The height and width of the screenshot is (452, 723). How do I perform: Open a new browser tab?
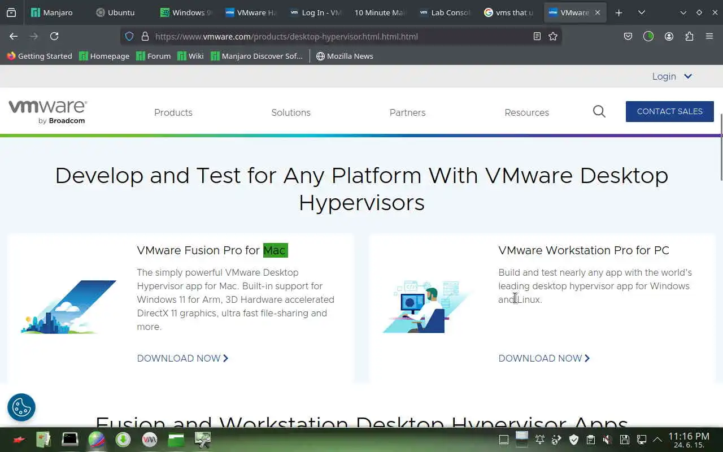click(619, 12)
